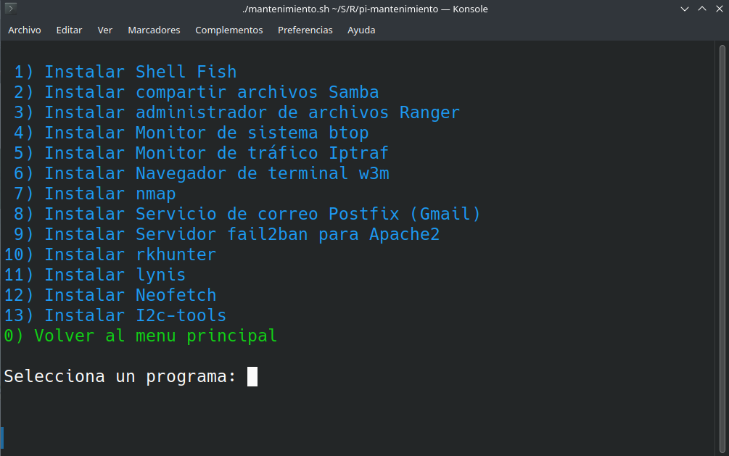This screenshot has height=456, width=729.
Task: Click 'Instalar Servicio de correo Postfix (Gmail)' line
Action: click(x=247, y=215)
